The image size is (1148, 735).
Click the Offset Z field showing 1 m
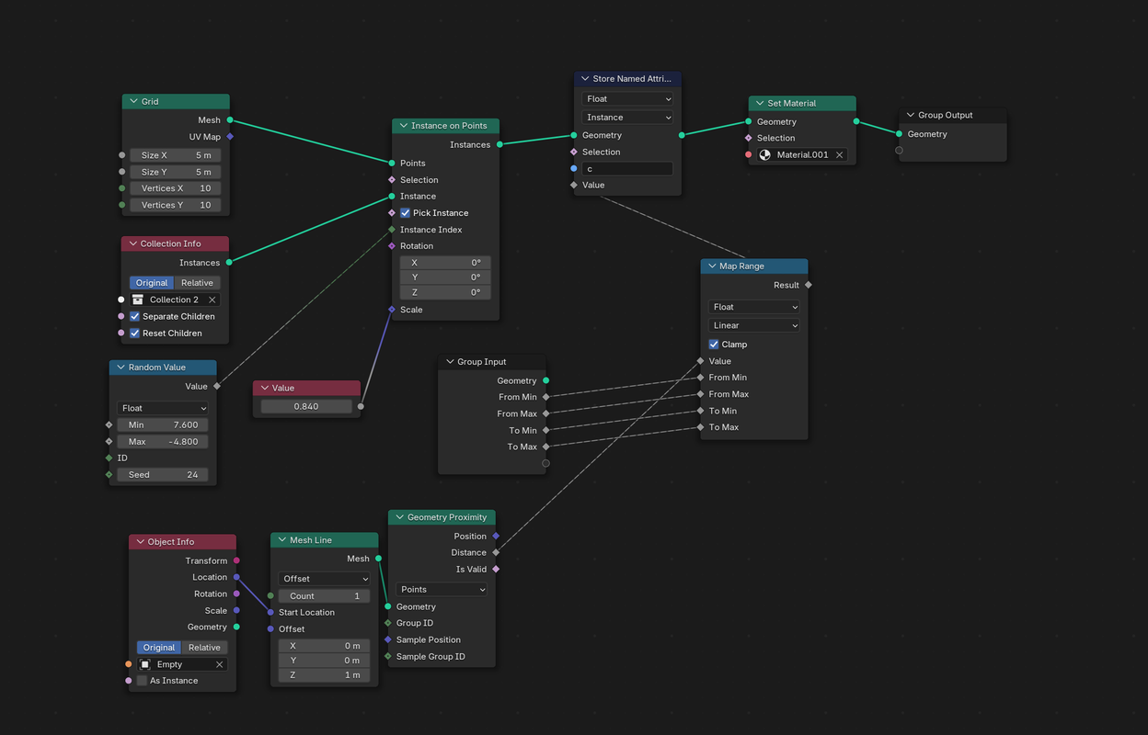[x=325, y=675]
